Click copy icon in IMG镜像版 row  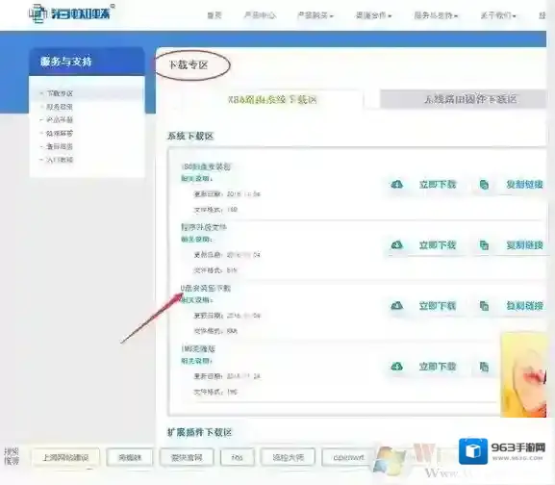(x=484, y=367)
